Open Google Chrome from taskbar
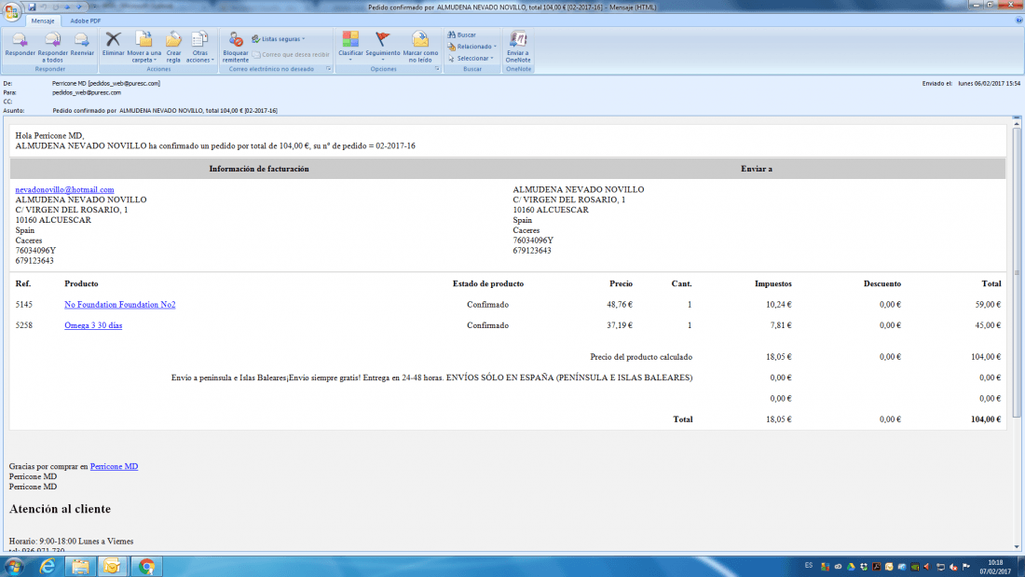This screenshot has height=577, width=1025. click(x=146, y=567)
